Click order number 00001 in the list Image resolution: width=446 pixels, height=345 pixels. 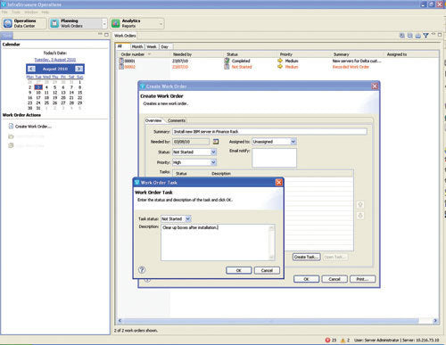(129, 61)
